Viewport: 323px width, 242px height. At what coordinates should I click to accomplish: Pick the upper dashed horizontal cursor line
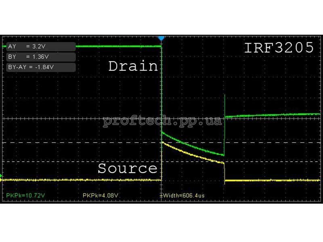pos(81,143)
